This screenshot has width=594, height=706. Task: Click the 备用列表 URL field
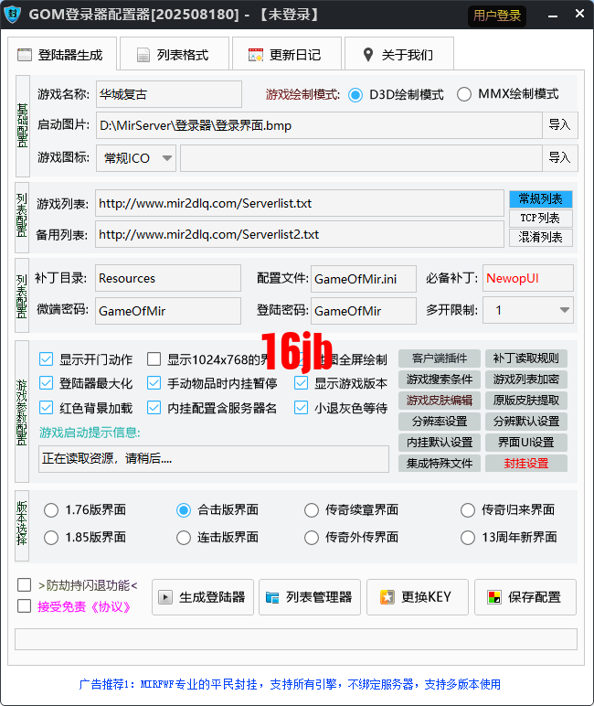tap(299, 234)
